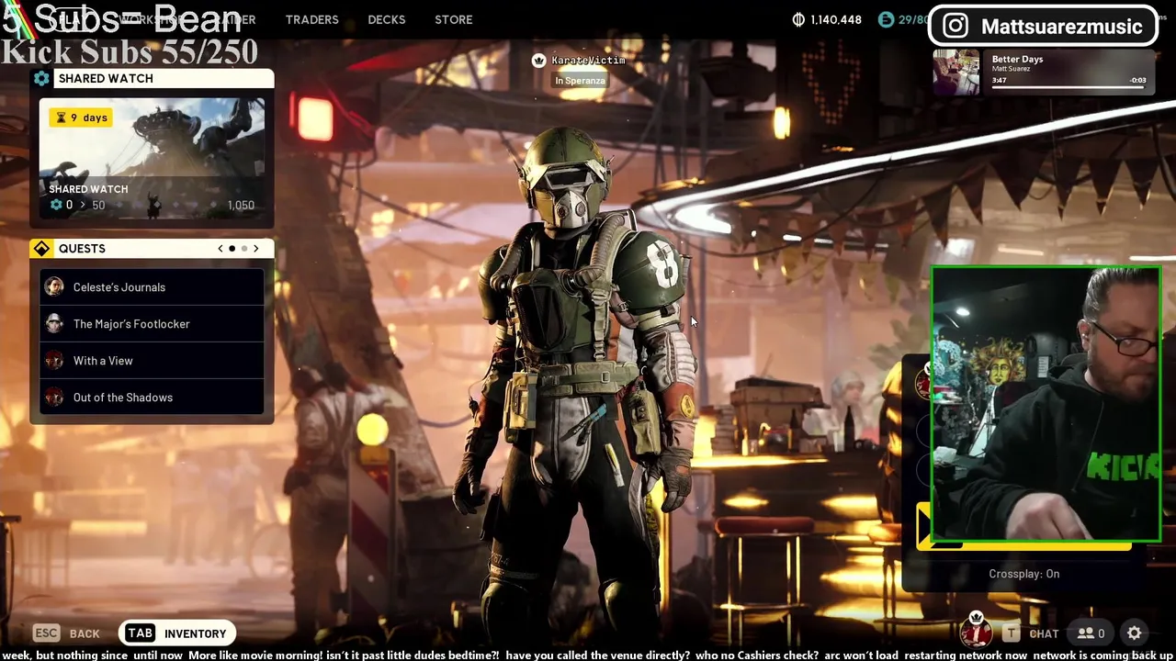Click the Quests diamond header icon
The height and width of the screenshot is (661, 1176).
[41, 249]
